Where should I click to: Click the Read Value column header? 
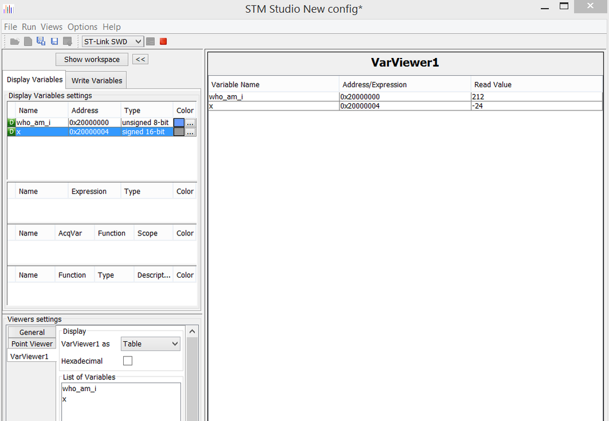536,84
